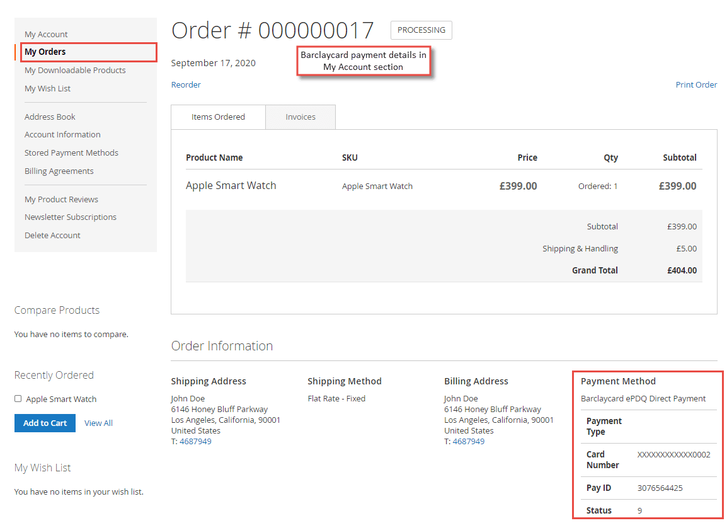Screen dimensions: 727x523
Task: Click shipping address phone number 4687949
Action: coord(195,441)
